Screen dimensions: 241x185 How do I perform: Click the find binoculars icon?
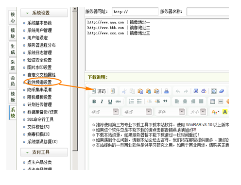[x=196, y=91]
